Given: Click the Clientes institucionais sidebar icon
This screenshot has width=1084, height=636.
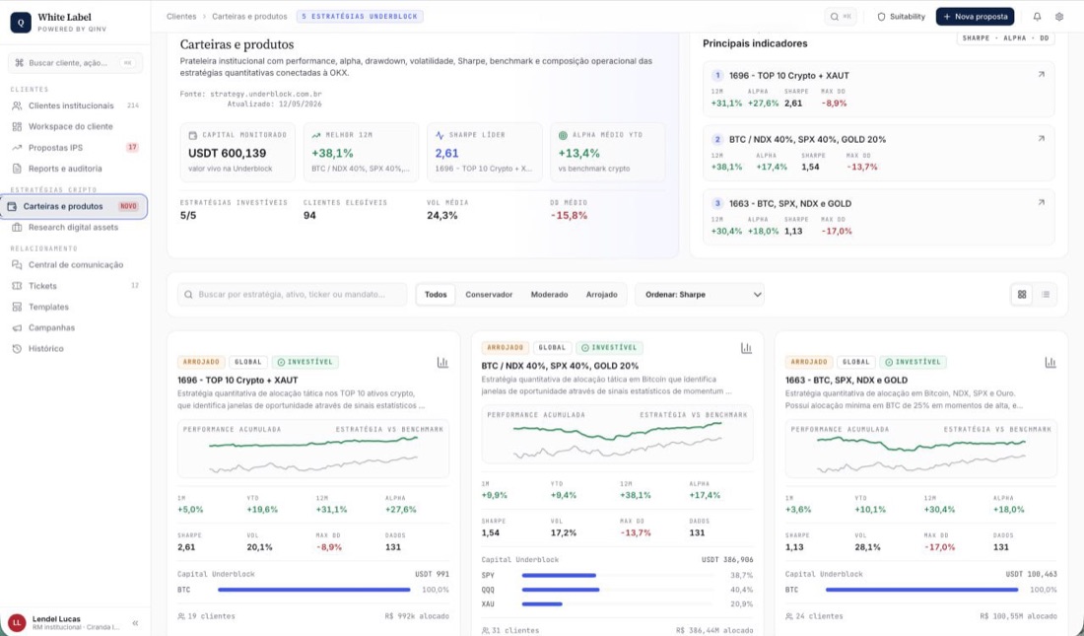Looking at the screenshot, I should [18, 106].
